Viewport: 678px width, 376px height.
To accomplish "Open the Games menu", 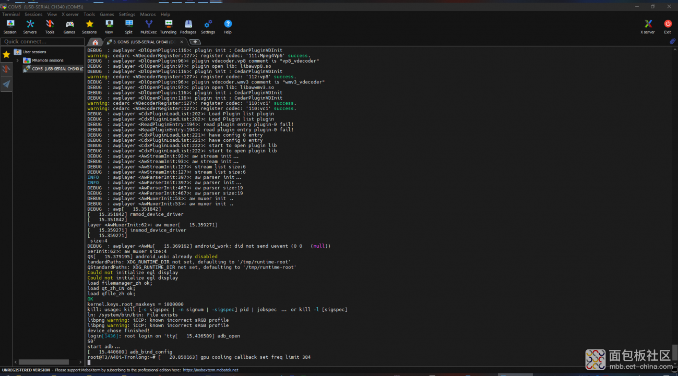I will [x=107, y=15].
